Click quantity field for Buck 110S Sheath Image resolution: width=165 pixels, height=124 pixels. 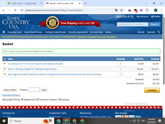tap(121, 69)
